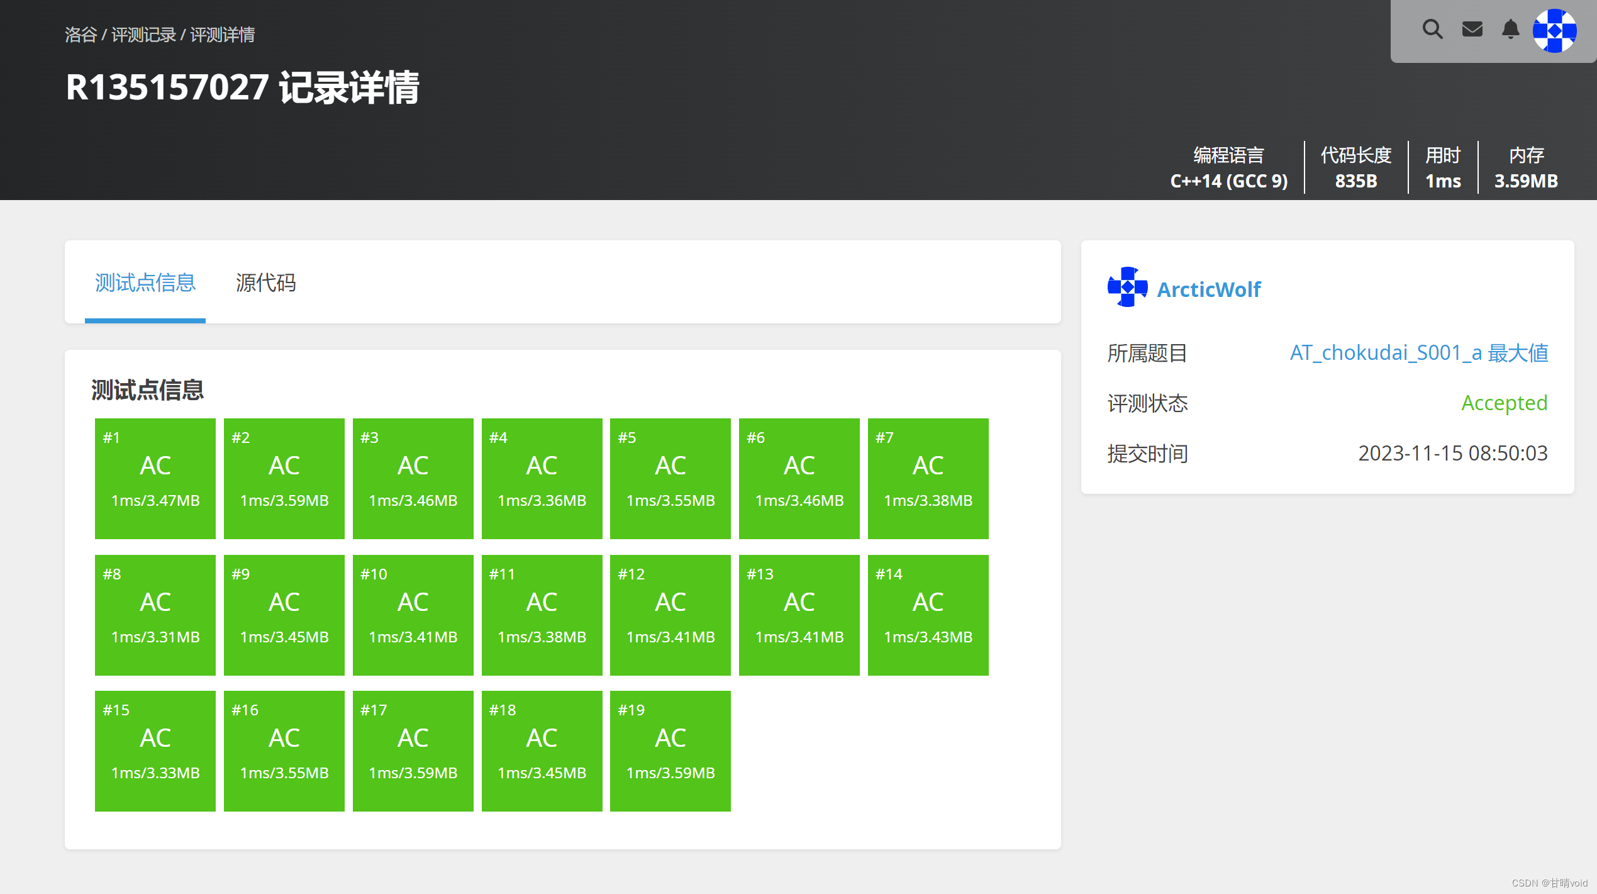
Task: Select test case #19 block
Action: [671, 751]
